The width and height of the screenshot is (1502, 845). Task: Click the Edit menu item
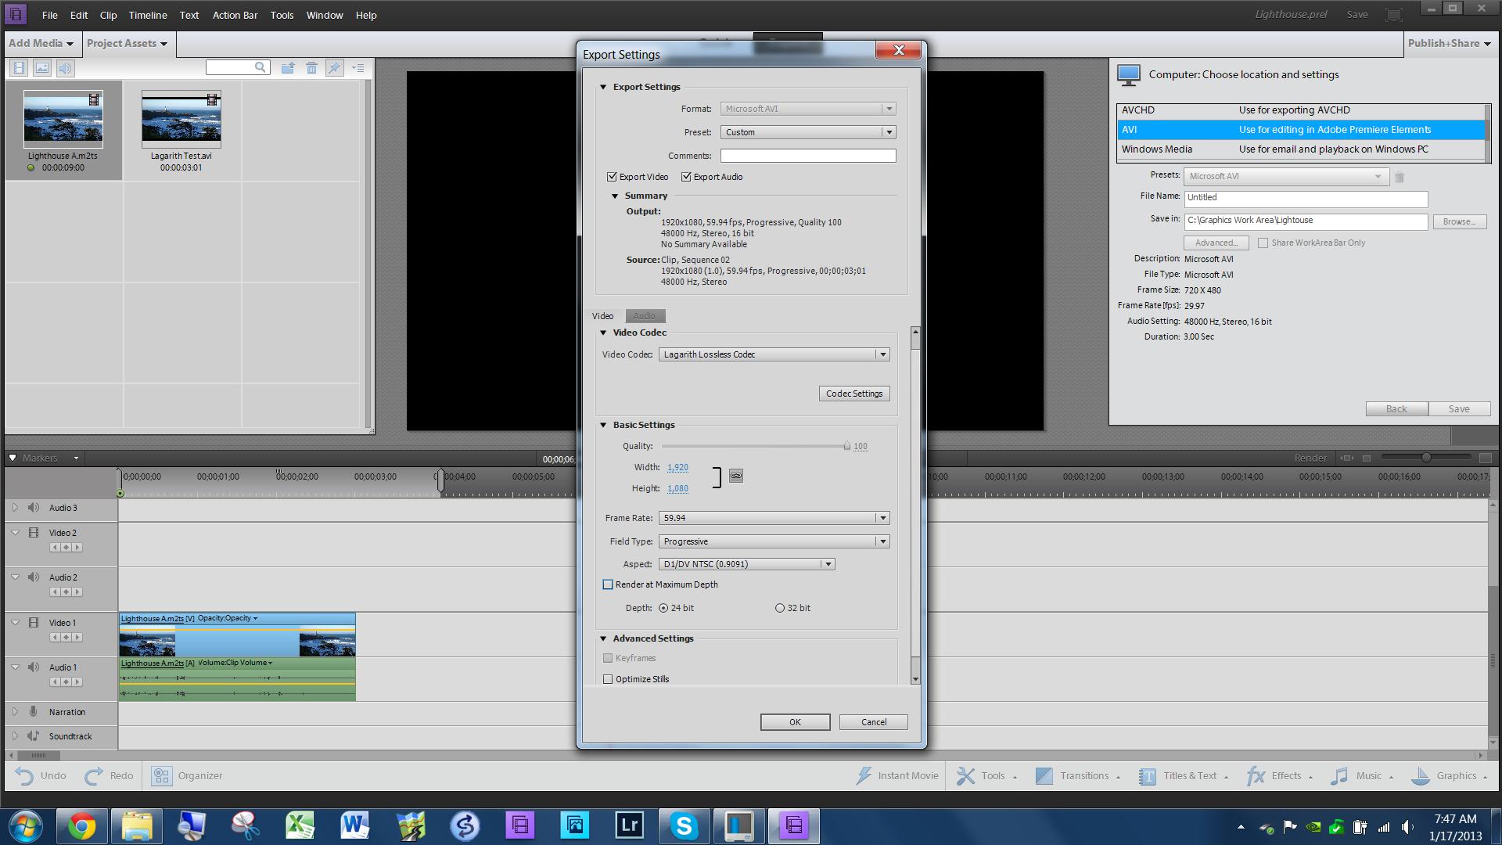pyautogui.click(x=77, y=14)
